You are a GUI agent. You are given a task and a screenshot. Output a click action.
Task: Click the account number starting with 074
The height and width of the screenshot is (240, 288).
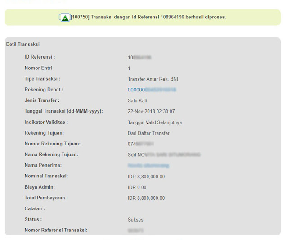[141, 144]
